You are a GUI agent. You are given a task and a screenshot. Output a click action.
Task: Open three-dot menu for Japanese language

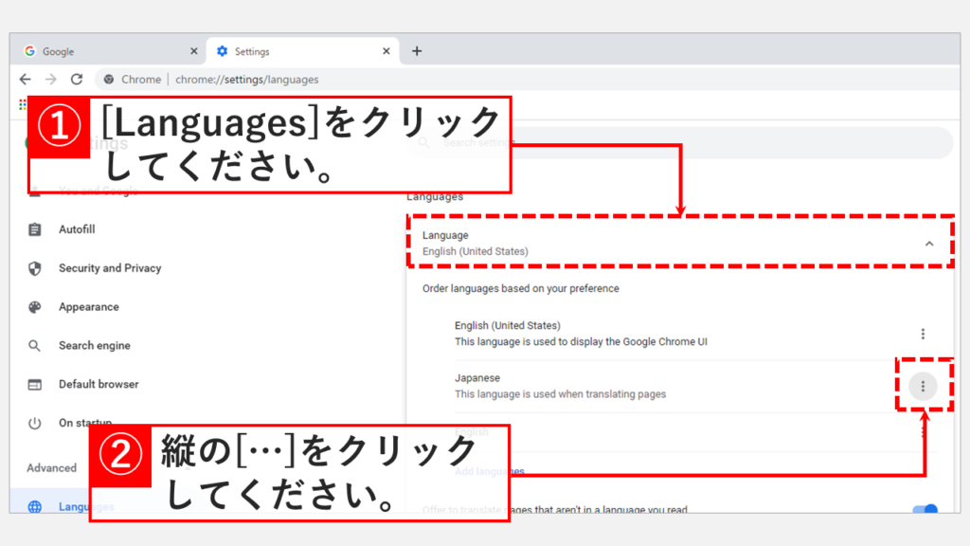(923, 386)
